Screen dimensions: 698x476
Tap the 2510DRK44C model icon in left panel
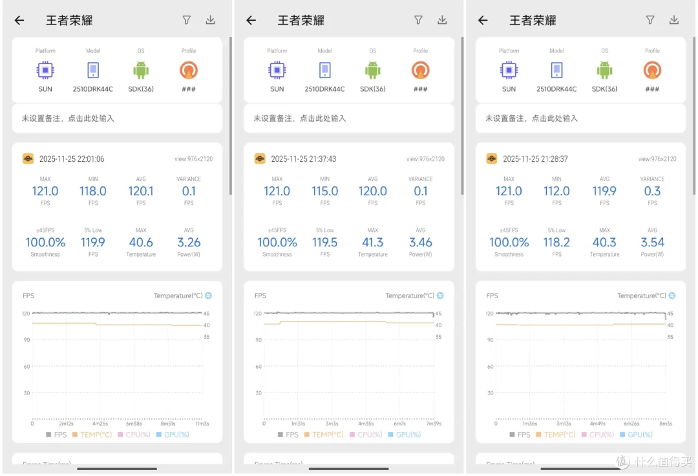[93, 70]
